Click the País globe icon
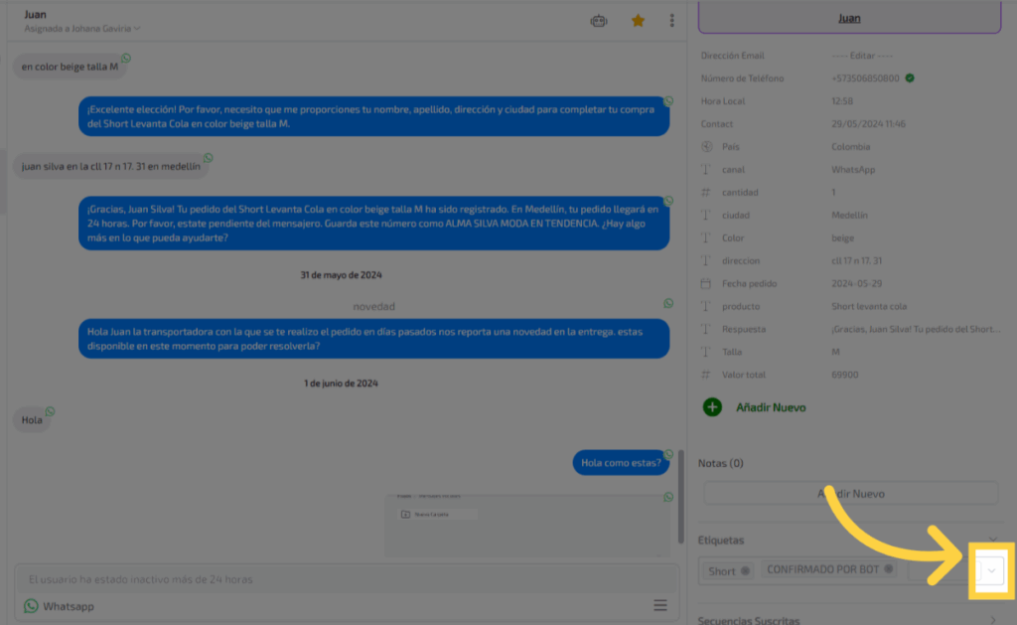This screenshot has height=625, width=1017. point(707,147)
